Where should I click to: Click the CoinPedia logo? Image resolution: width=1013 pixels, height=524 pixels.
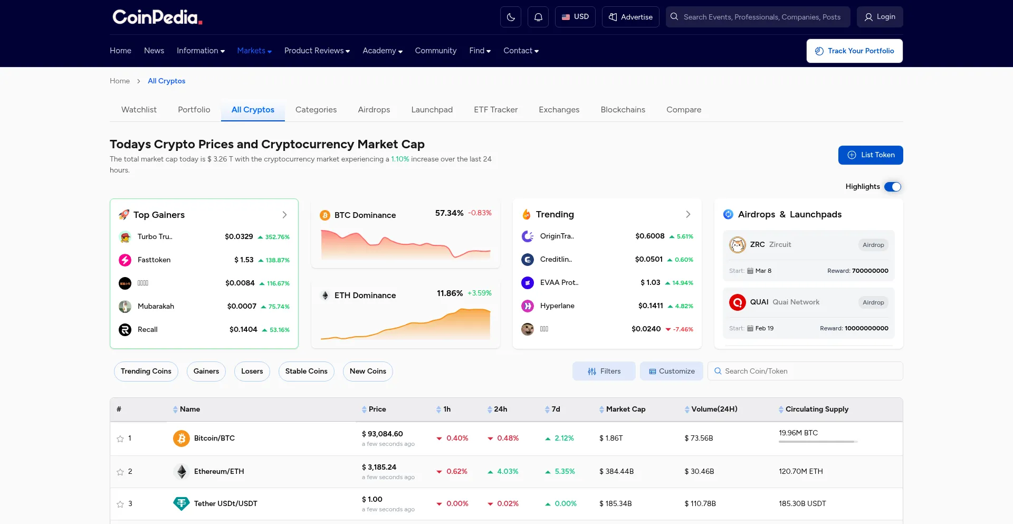tap(157, 17)
